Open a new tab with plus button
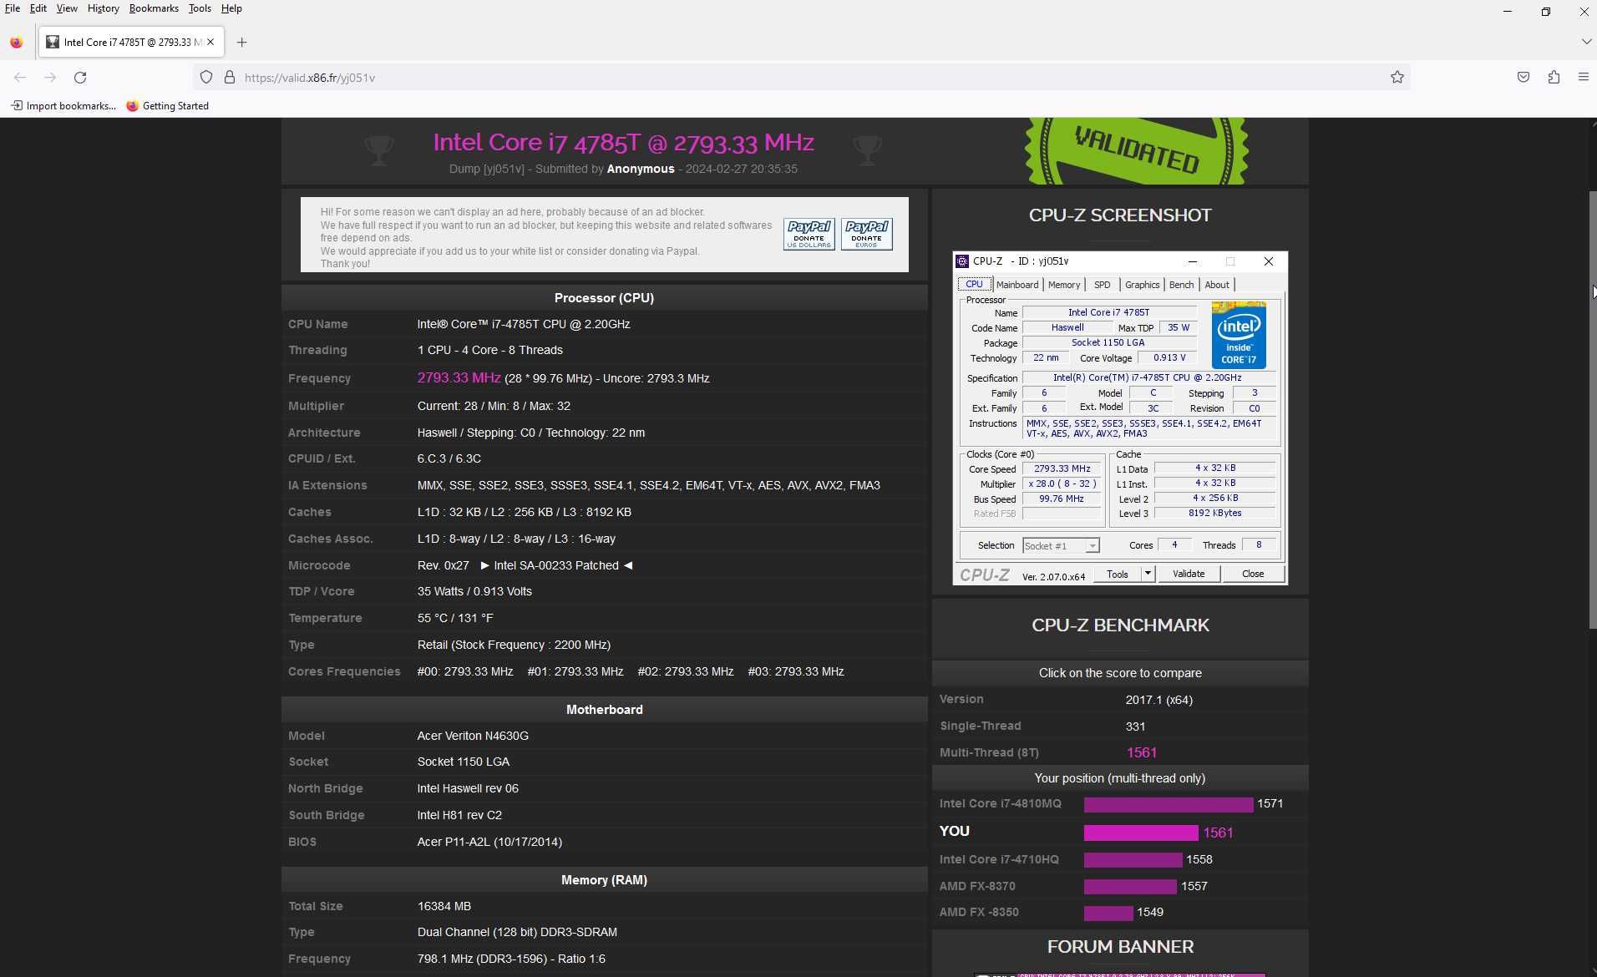This screenshot has width=1597, height=977. click(x=242, y=43)
